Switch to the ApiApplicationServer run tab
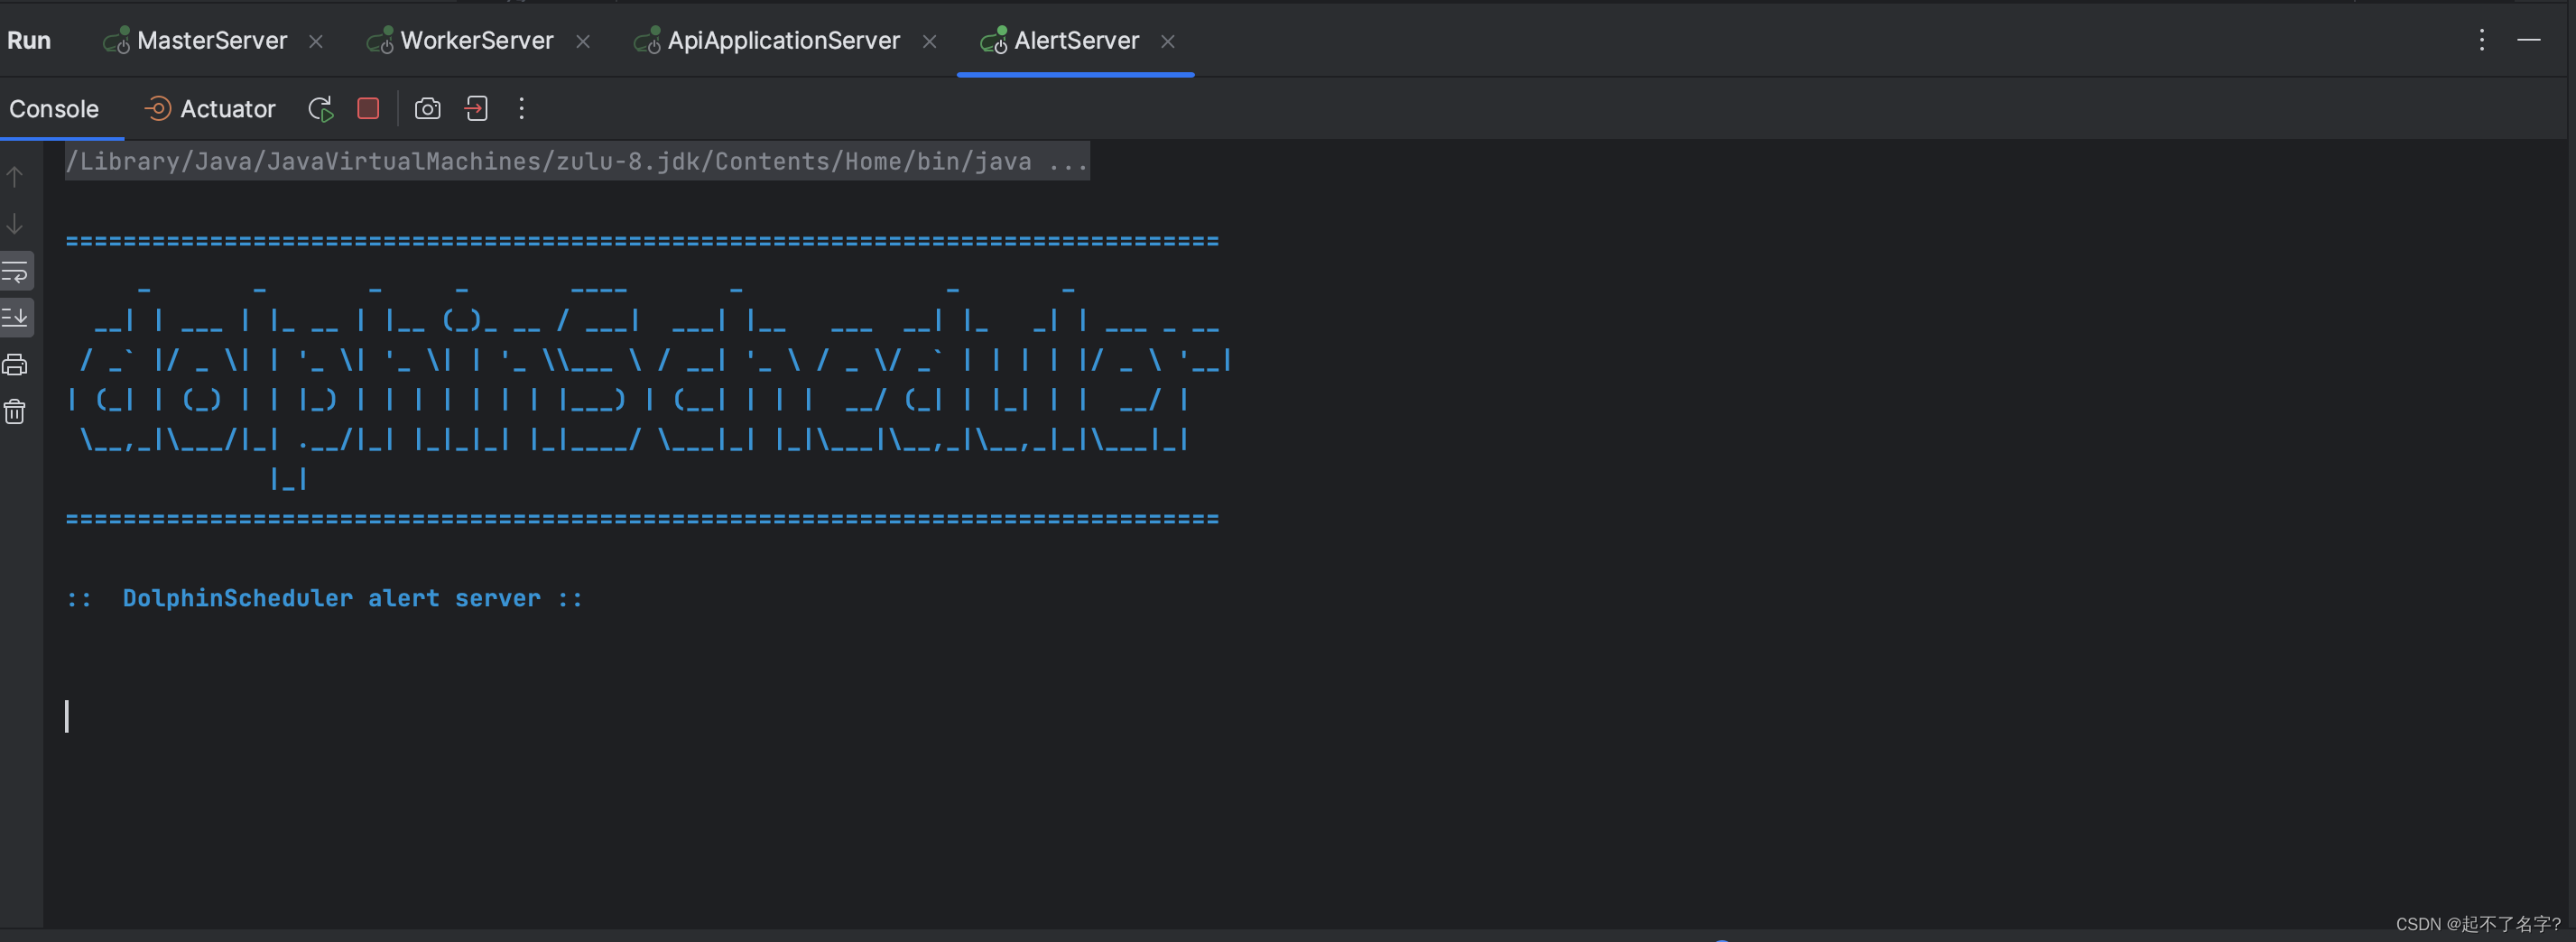Screen dimensions: 2576x942 (x=767, y=41)
